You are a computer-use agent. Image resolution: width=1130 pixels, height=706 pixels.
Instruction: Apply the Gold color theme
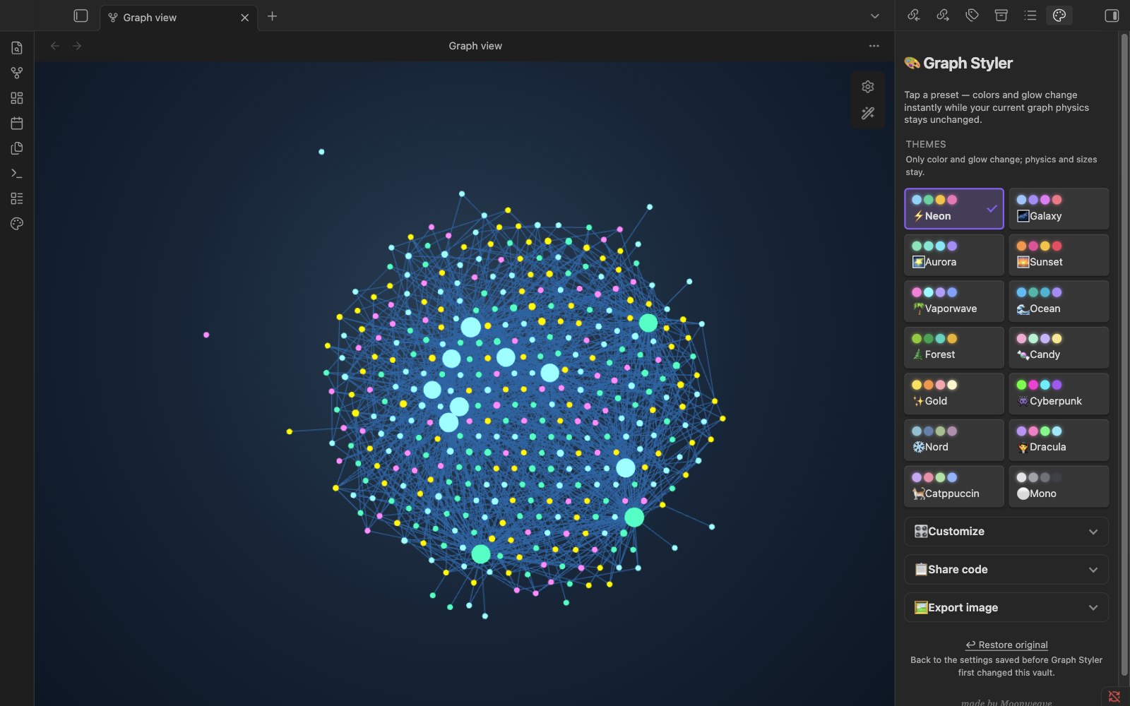pyautogui.click(x=954, y=393)
